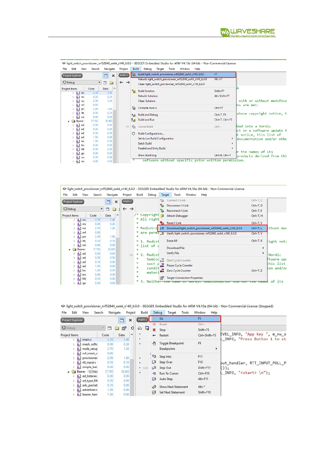Screen dimensions: 324x459
Task: Click the Auto Step icon
Action: point(154,379)
